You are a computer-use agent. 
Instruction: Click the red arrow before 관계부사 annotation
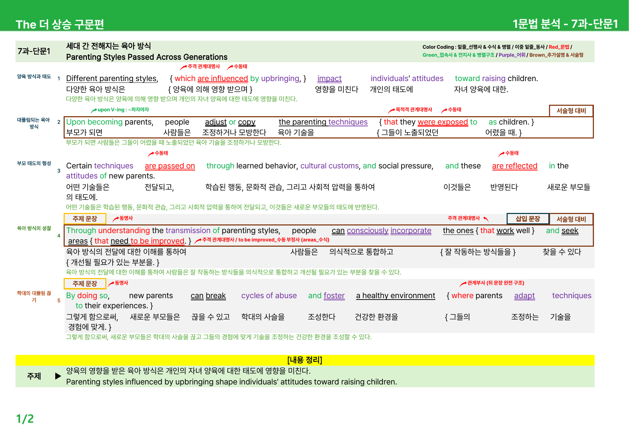(463, 284)
